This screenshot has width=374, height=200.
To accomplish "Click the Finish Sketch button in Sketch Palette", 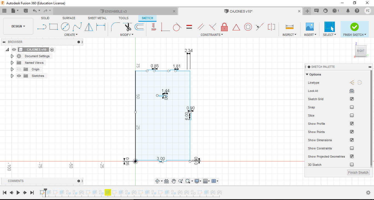I will pos(358,172).
